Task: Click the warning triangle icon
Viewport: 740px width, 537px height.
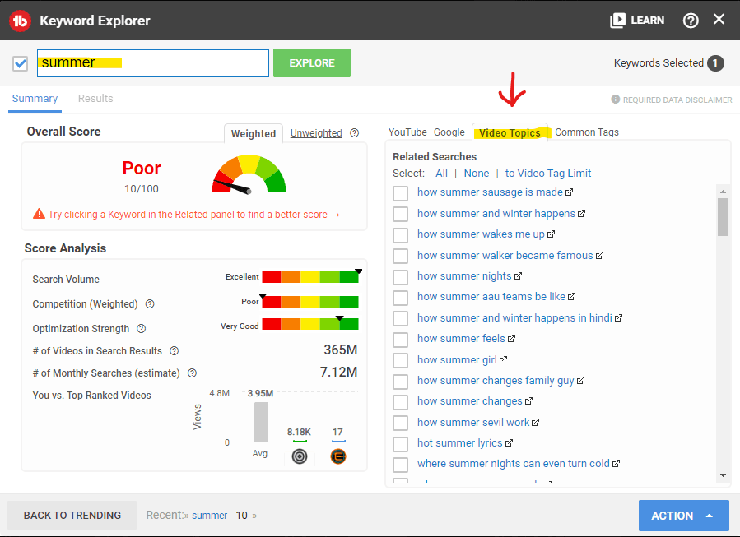Action: (x=39, y=214)
